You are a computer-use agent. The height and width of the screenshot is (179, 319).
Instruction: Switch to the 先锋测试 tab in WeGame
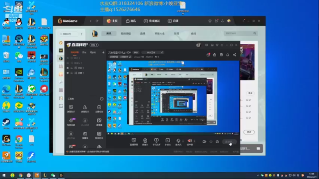tap(152, 21)
